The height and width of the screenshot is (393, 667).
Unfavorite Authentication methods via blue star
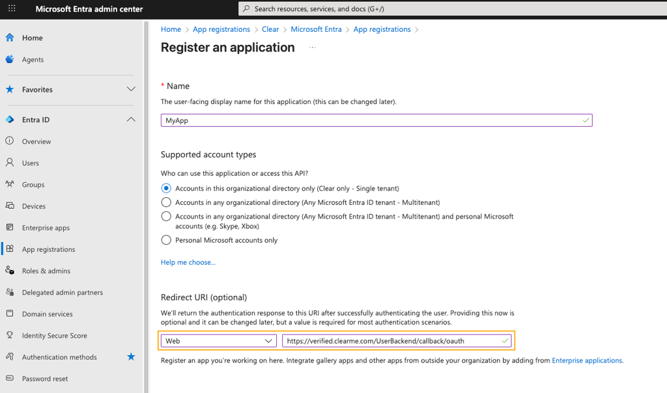coord(131,357)
